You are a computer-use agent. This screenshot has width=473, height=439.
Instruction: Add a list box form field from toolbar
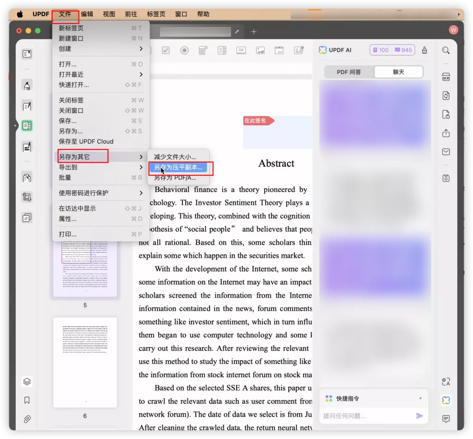tap(222, 50)
